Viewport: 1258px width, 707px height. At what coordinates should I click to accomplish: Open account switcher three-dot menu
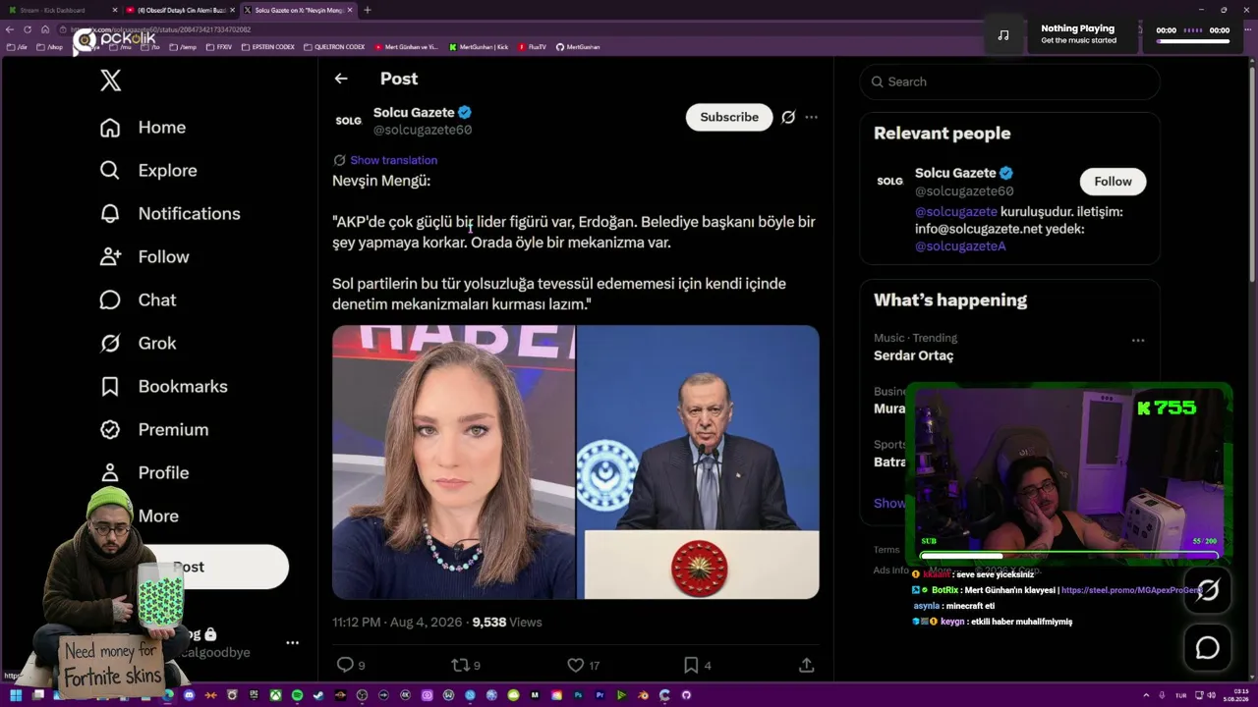(x=292, y=642)
